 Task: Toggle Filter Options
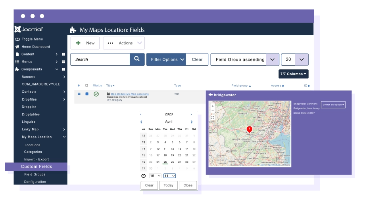point(166,59)
